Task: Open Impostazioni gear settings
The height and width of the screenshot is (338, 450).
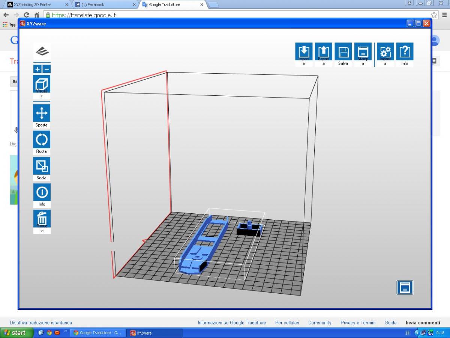Action: coord(385,51)
